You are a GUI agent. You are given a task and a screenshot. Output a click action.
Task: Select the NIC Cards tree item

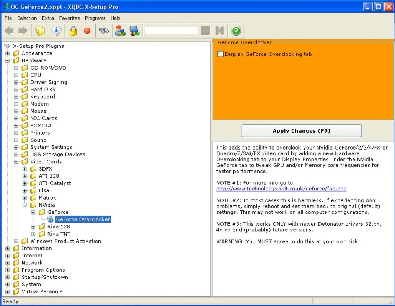44,118
